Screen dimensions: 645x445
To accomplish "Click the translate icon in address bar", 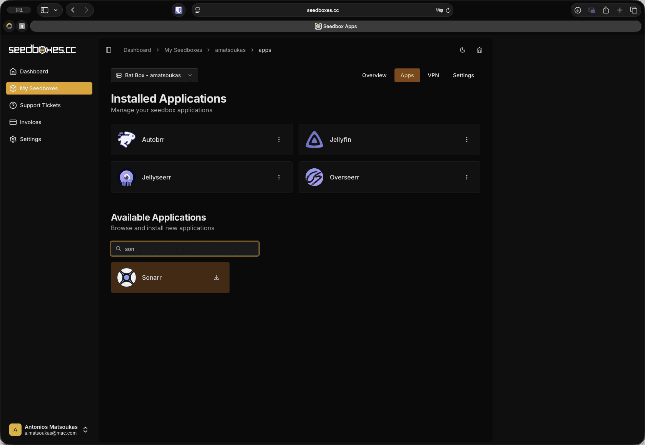I will pyautogui.click(x=439, y=10).
